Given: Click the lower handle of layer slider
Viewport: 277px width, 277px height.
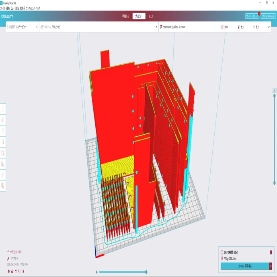Looking at the screenshot, I should click(274, 183).
